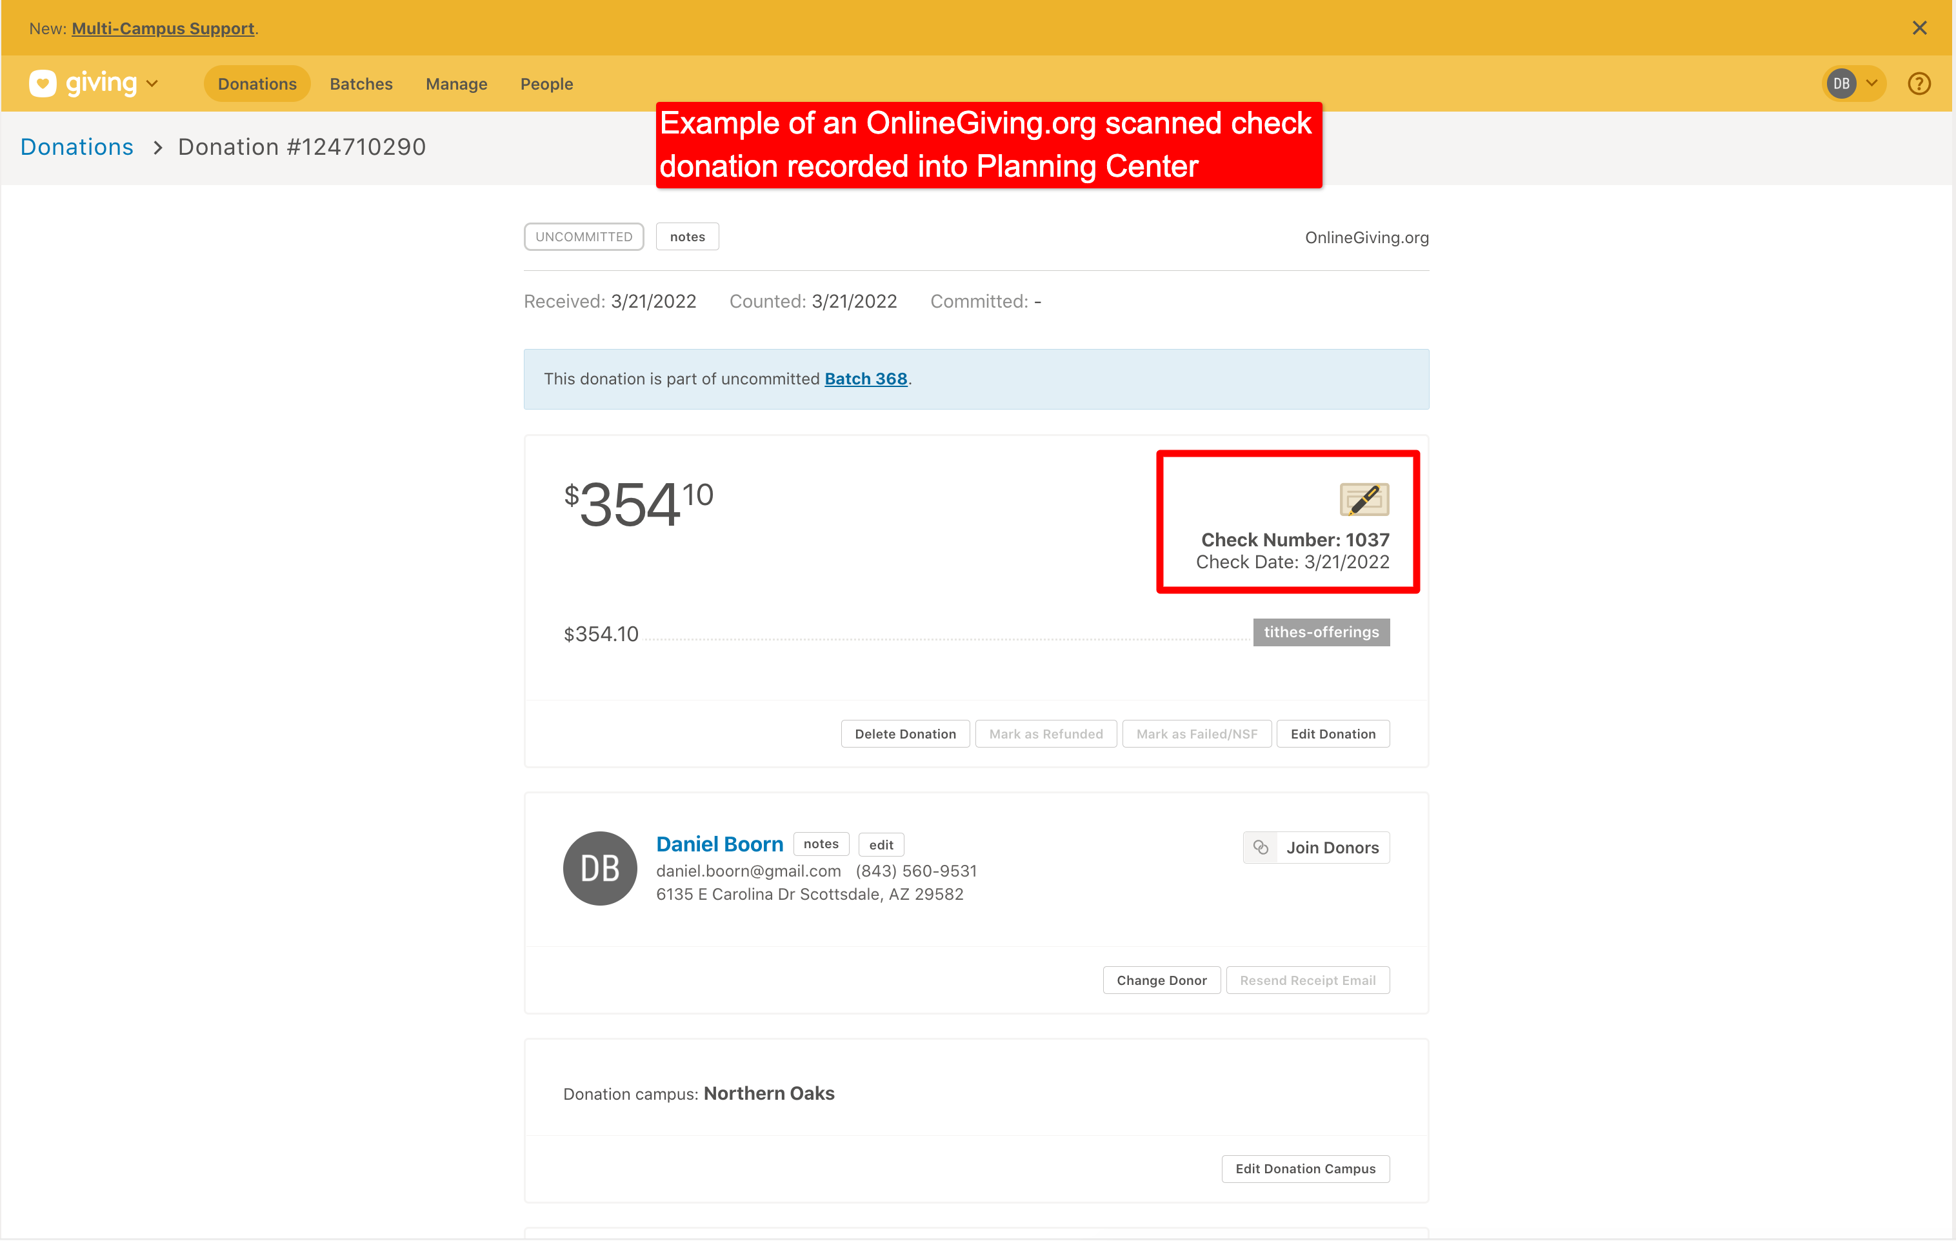The width and height of the screenshot is (1956, 1241).
Task: Click the Join Donors link icon
Action: (x=1261, y=847)
